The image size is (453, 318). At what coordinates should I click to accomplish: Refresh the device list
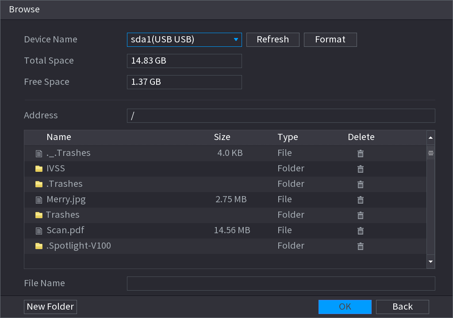273,40
